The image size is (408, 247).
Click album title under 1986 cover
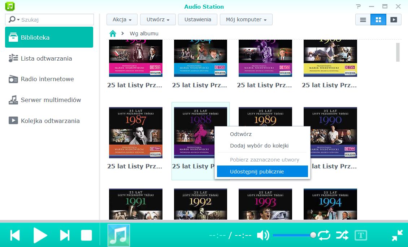click(329, 85)
